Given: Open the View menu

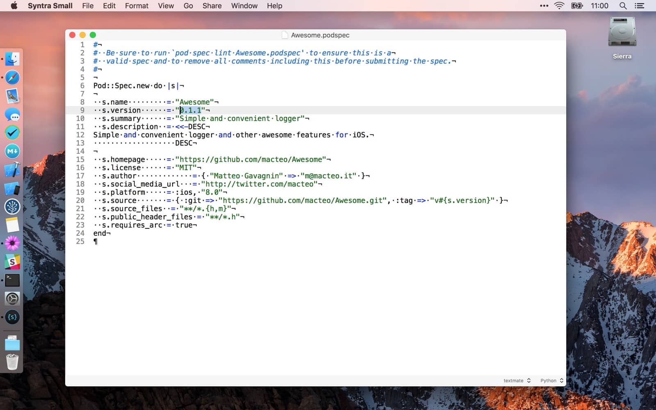Looking at the screenshot, I should click(166, 6).
